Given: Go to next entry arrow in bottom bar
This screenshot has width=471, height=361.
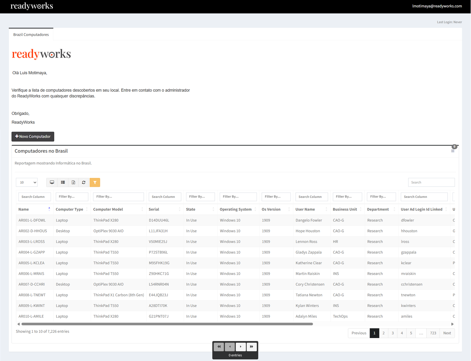Looking at the screenshot, I should click(x=241, y=346).
